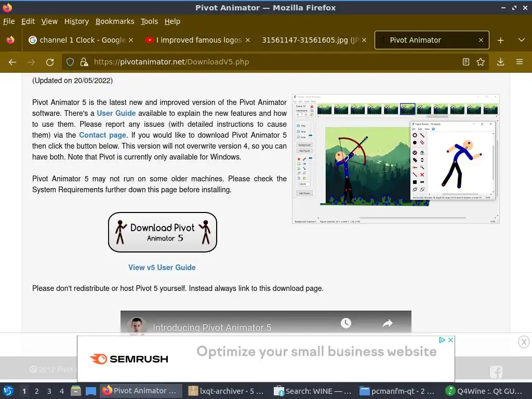Open the User Guide link in paragraph
Viewport: 532px width, 399px height.
point(116,113)
